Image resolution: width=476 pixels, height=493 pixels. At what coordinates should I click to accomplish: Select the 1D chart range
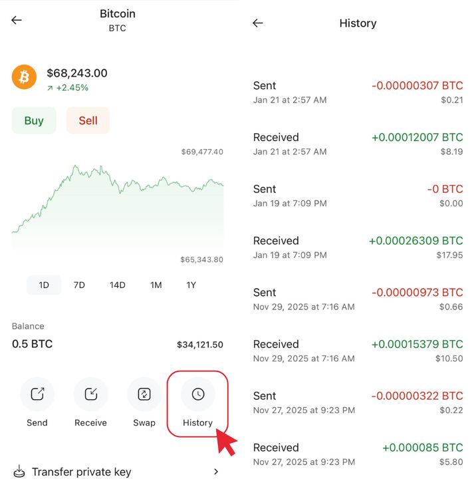(44, 285)
